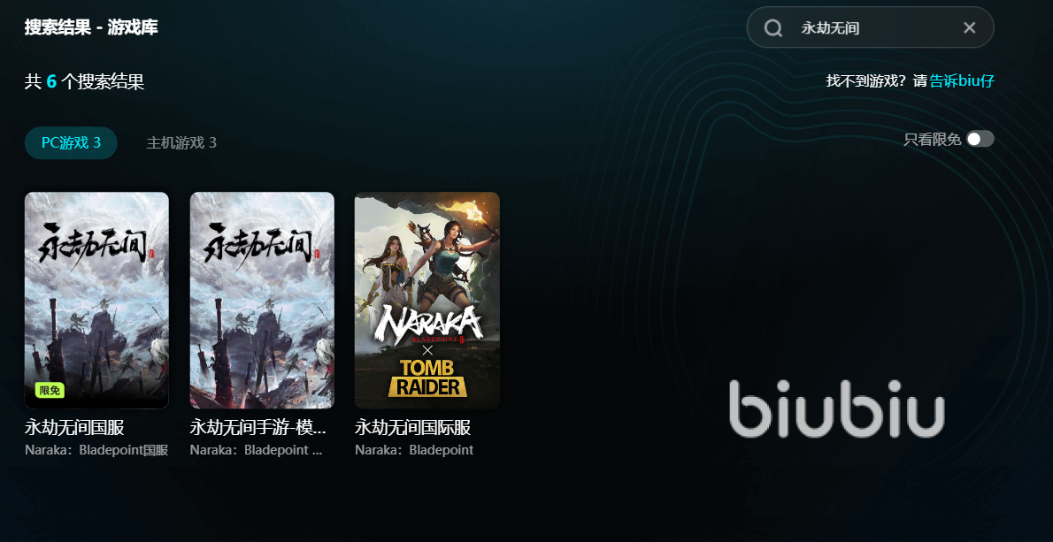Click the 限免 badge on the first game cover

coord(50,390)
